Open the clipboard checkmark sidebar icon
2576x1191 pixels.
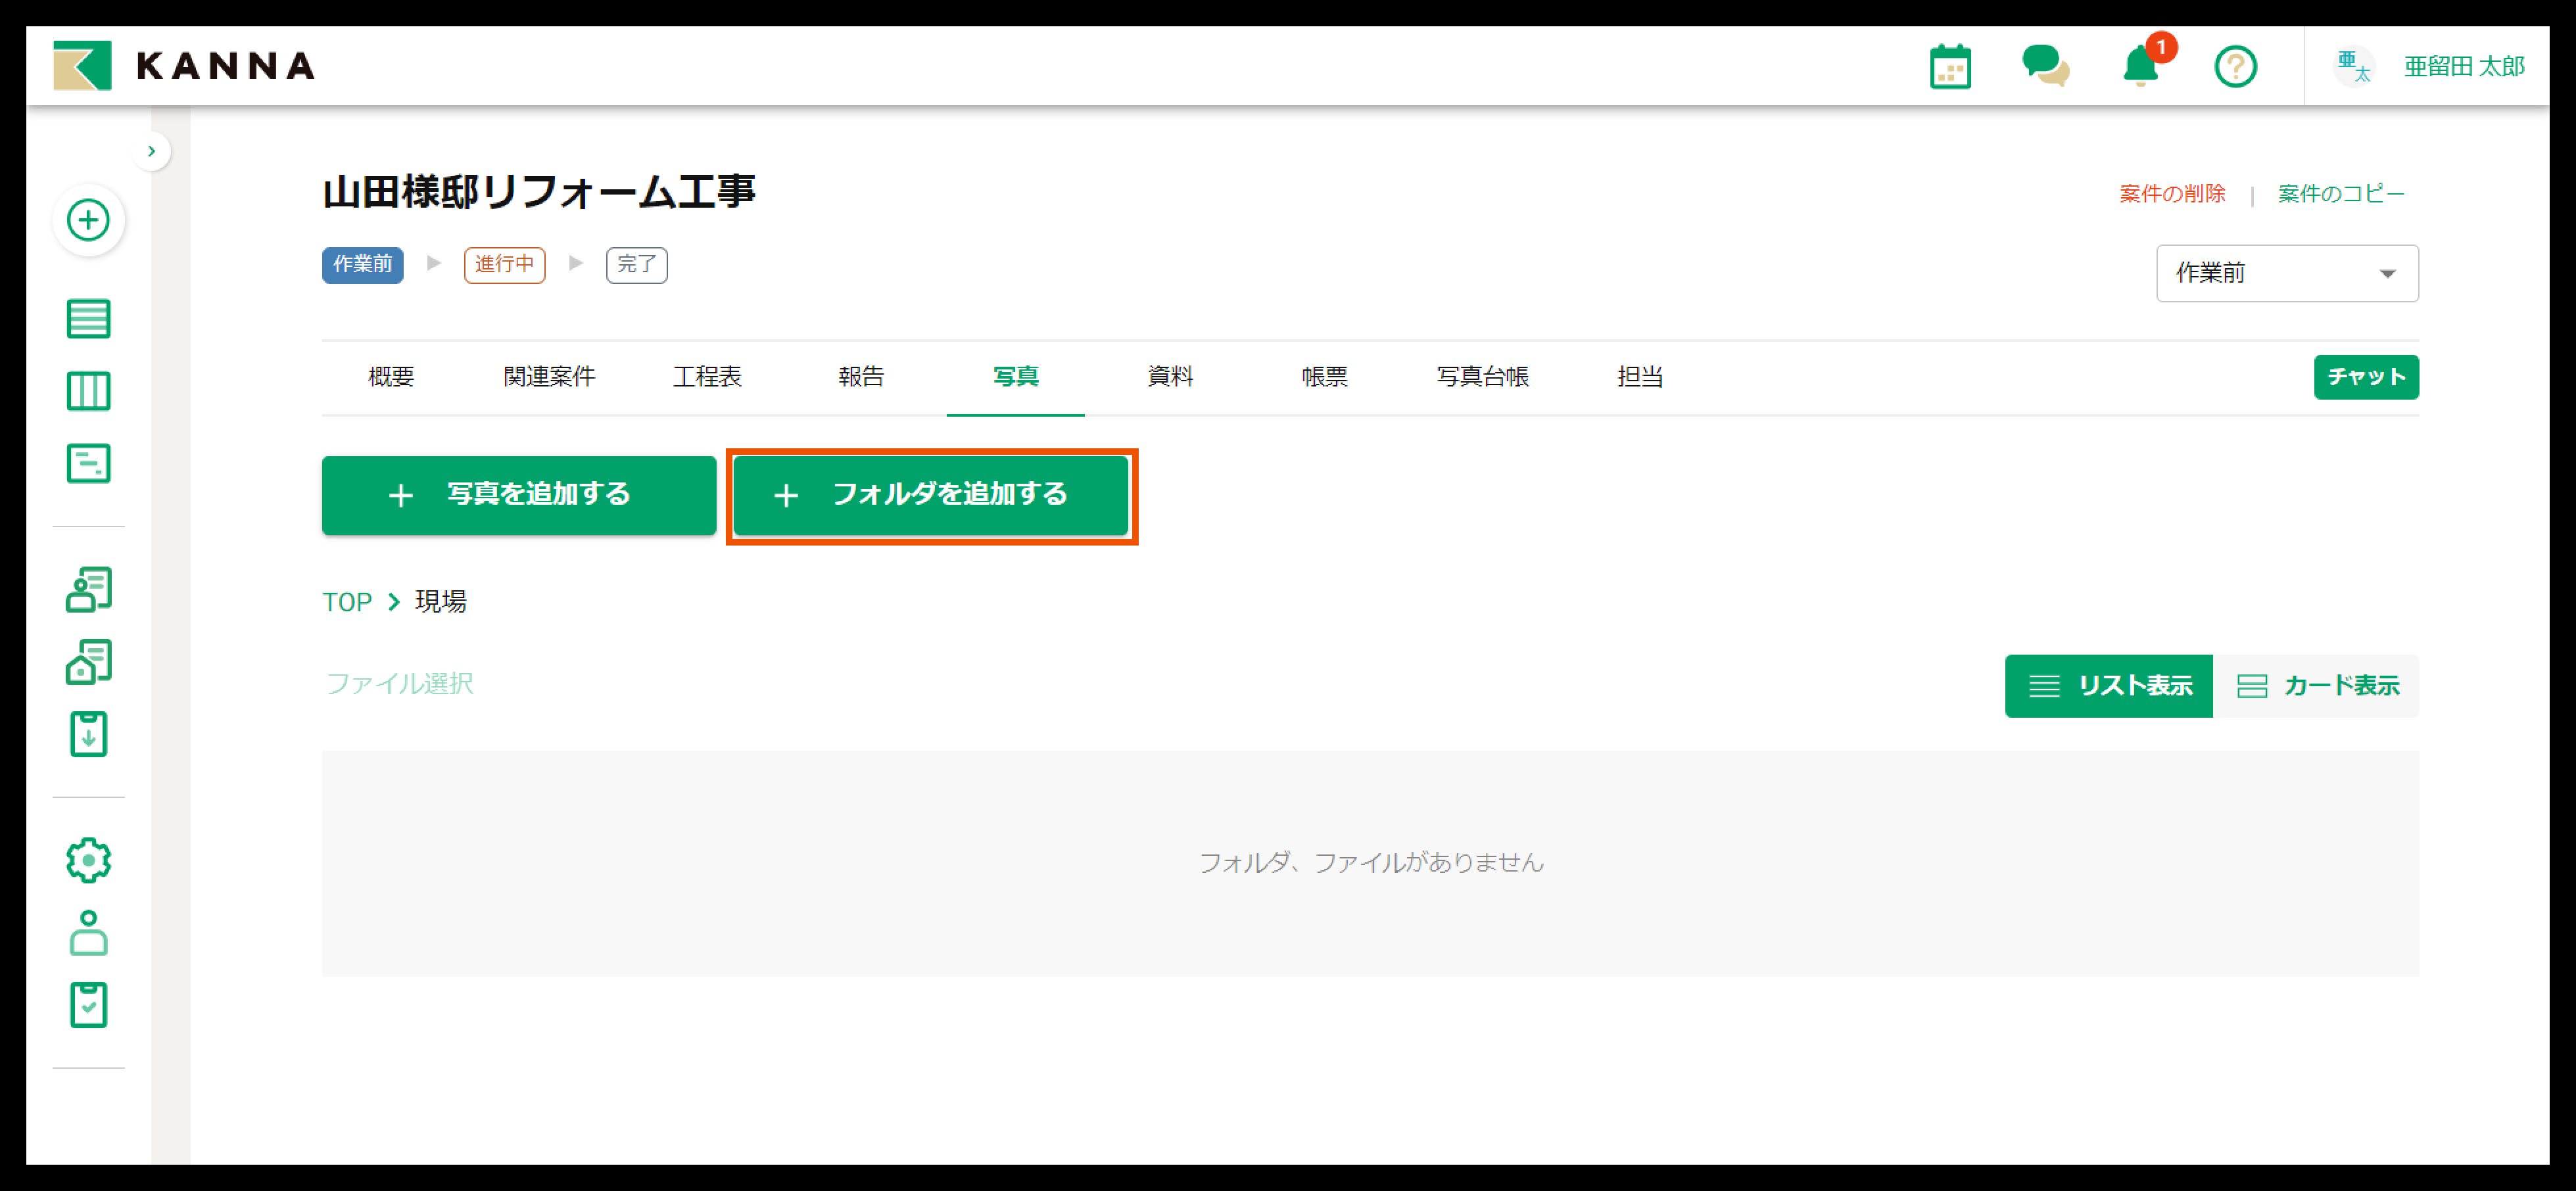click(88, 1005)
